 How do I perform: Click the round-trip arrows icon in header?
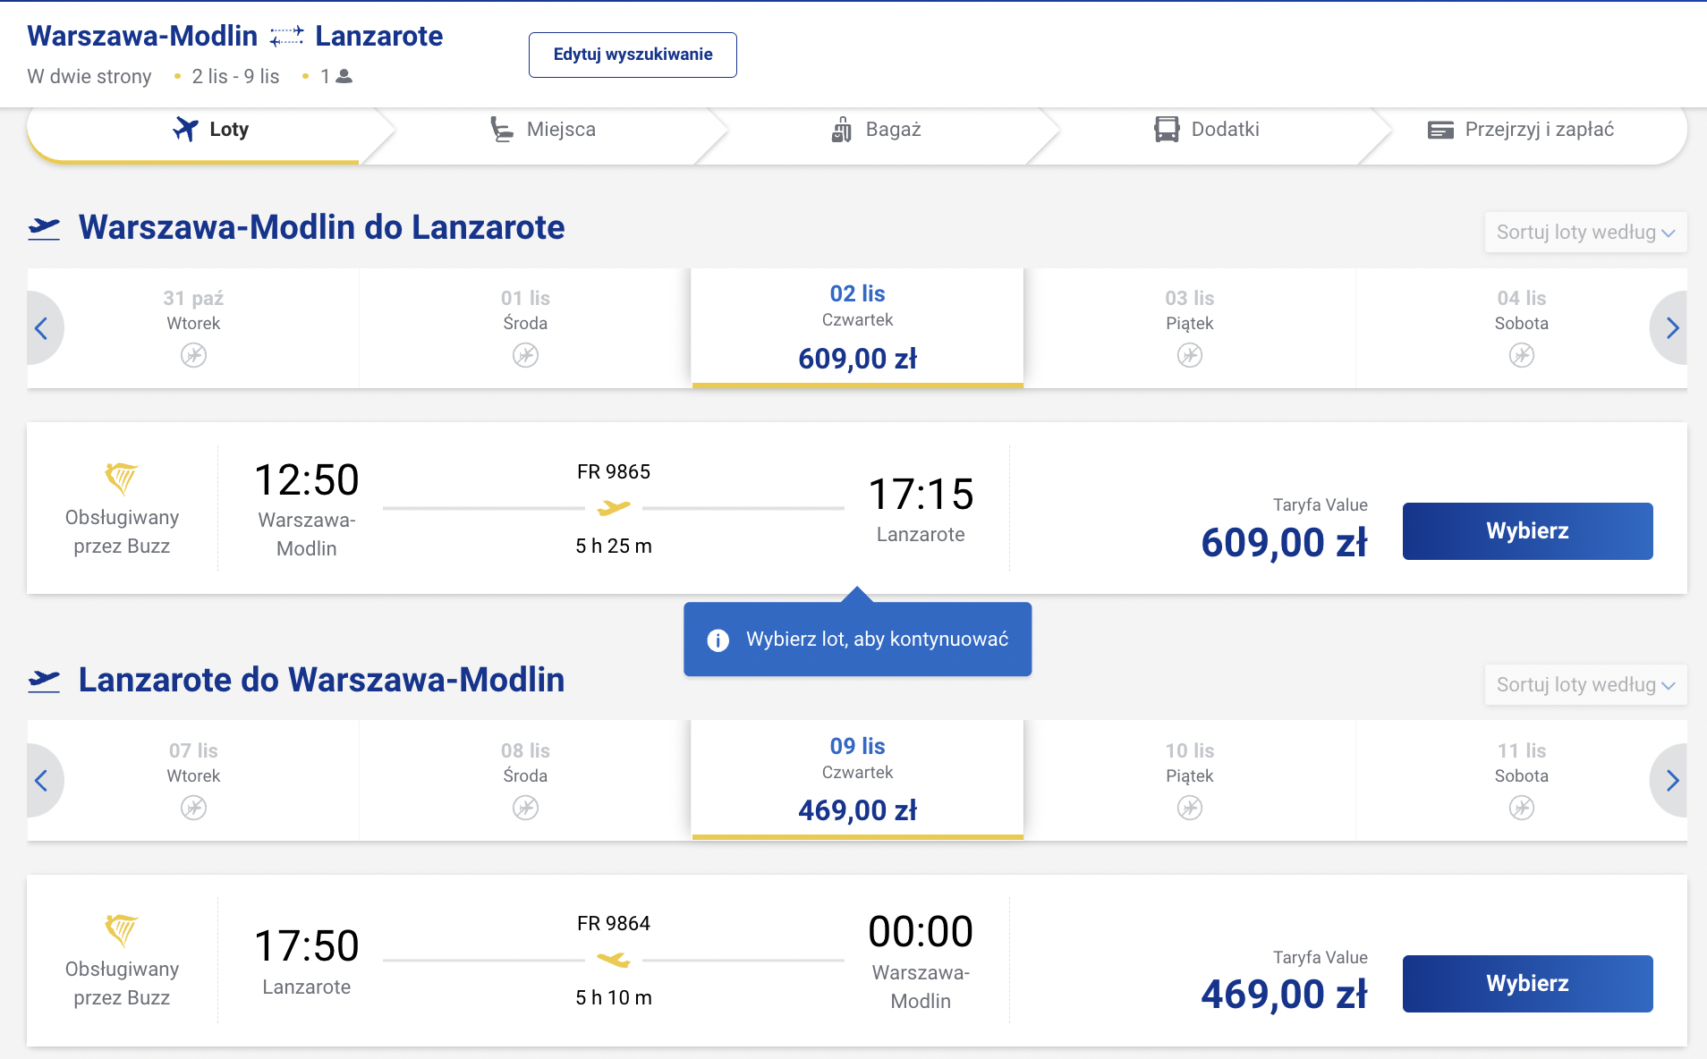pos(286,37)
